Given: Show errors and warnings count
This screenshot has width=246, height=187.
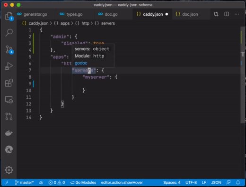Looking at the screenshot, I should pyautogui.click(x=57, y=183).
